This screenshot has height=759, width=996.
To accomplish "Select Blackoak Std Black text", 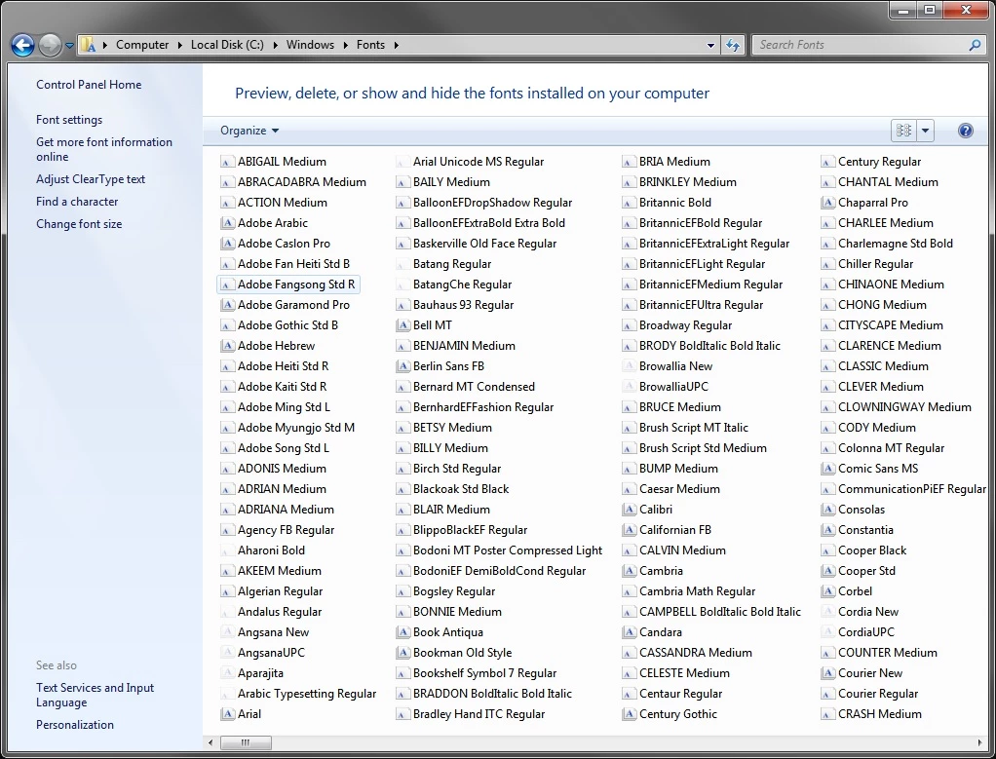I will click(x=461, y=489).
